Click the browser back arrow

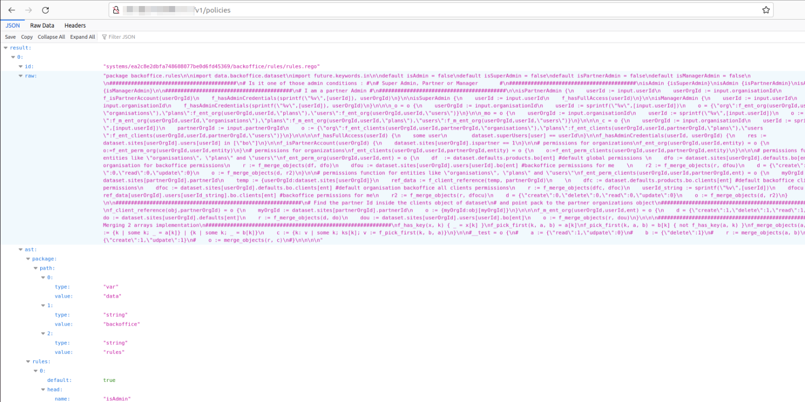click(x=12, y=10)
